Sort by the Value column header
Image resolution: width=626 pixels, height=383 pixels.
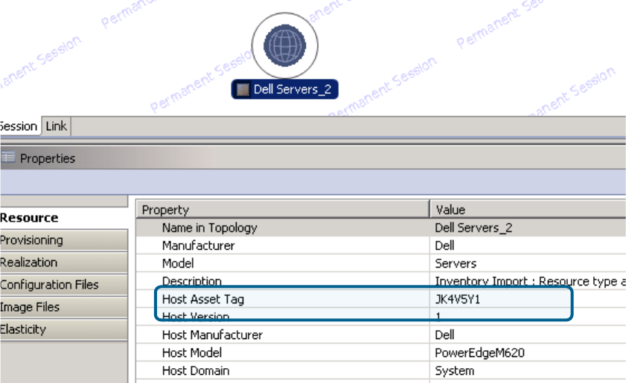click(x=528, y=210)
